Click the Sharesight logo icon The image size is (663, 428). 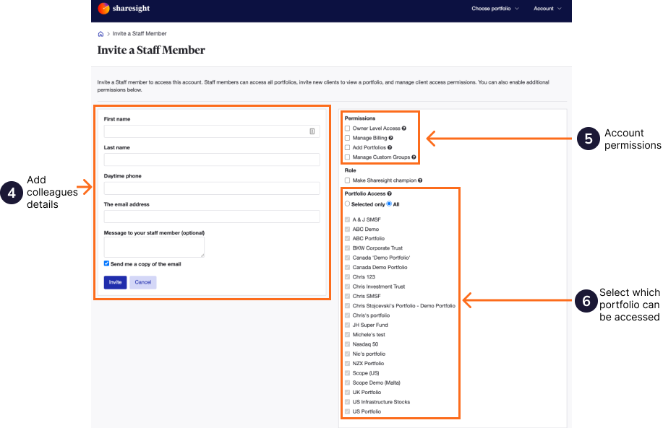tap(103, 9)
